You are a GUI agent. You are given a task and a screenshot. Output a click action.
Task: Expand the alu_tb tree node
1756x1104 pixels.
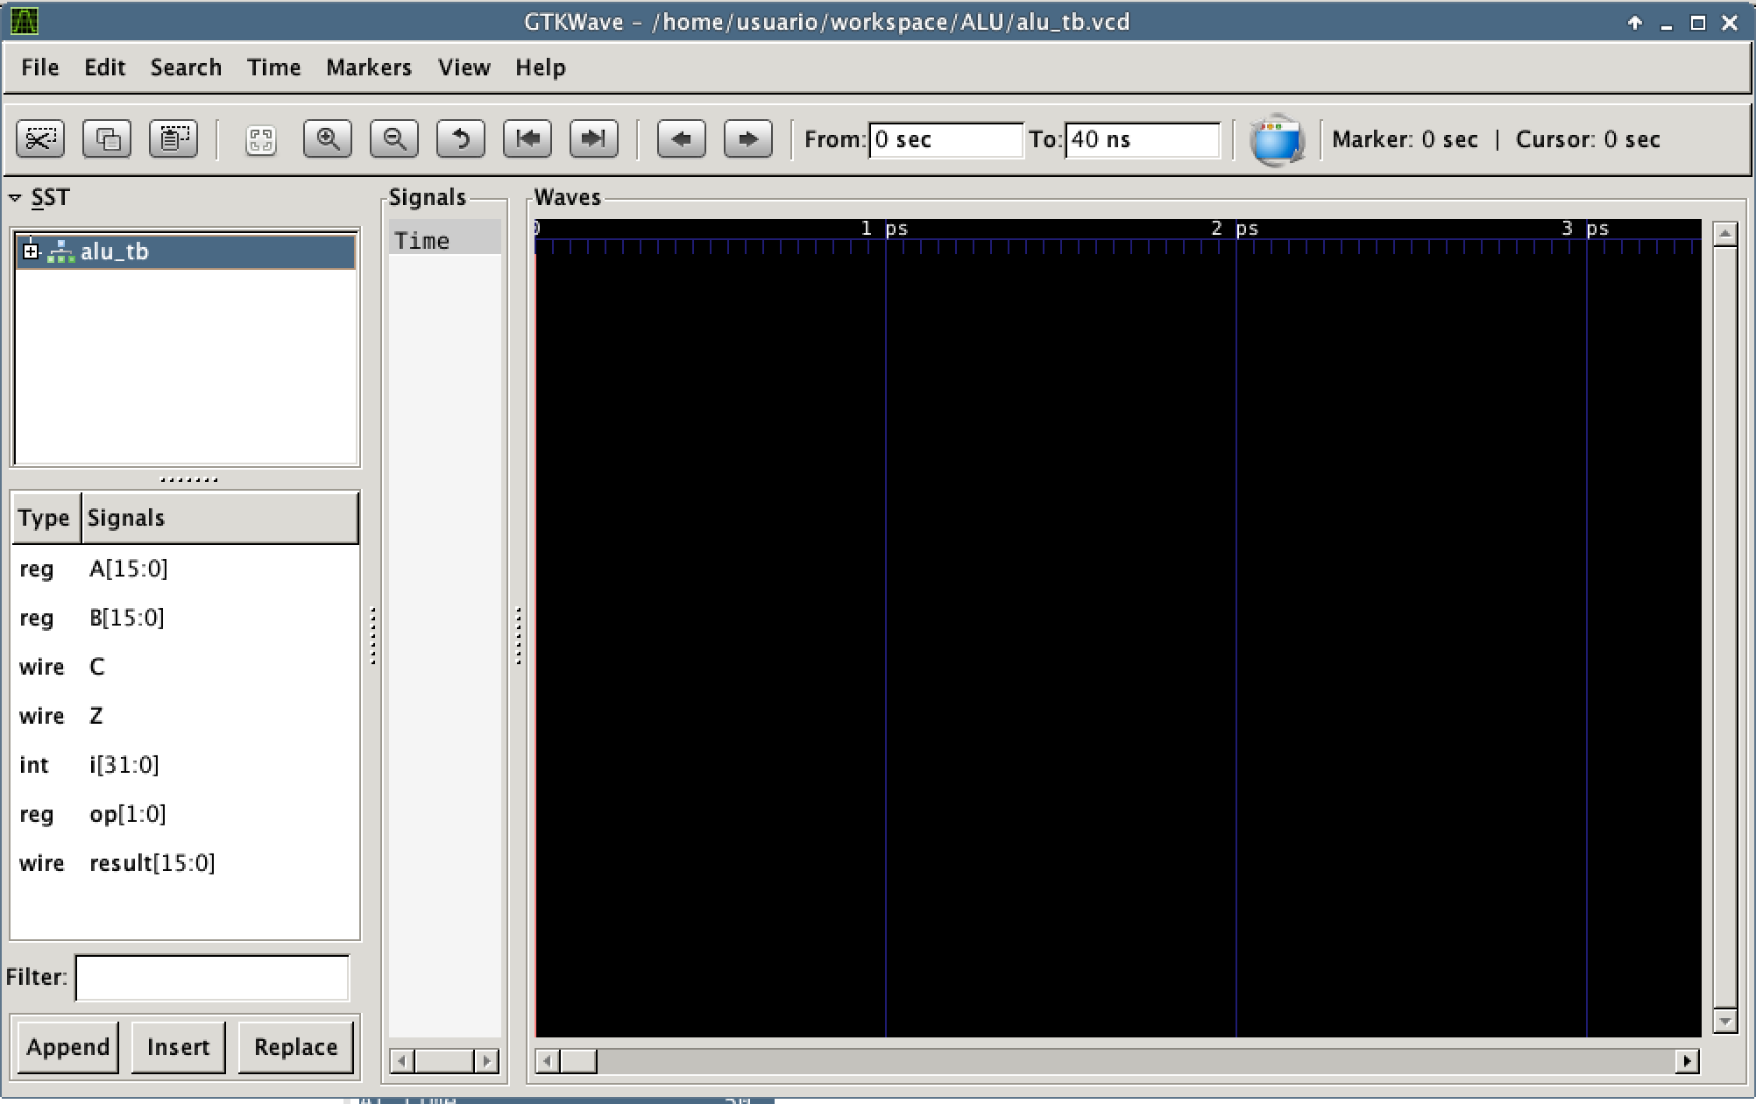pyautogui.click(x=32, y=252)
